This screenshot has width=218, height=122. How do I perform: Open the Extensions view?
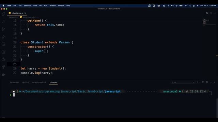coord(4,52)
